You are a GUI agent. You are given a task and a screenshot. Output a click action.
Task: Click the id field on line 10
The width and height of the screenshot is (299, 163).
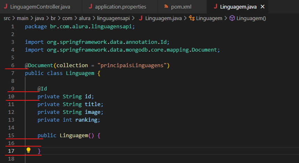point(88,96)
